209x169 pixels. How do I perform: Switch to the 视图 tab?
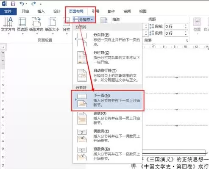point(143,11)
